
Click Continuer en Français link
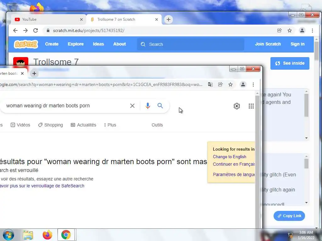[234, 164]
